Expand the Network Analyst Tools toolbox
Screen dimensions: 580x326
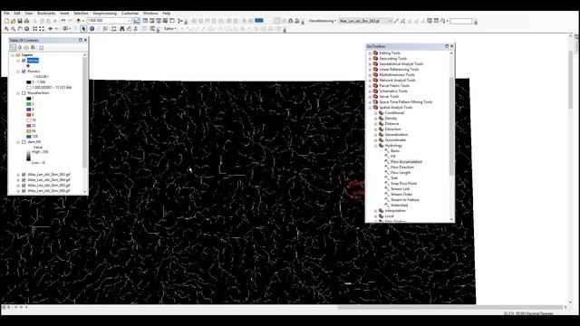(370, 81)
